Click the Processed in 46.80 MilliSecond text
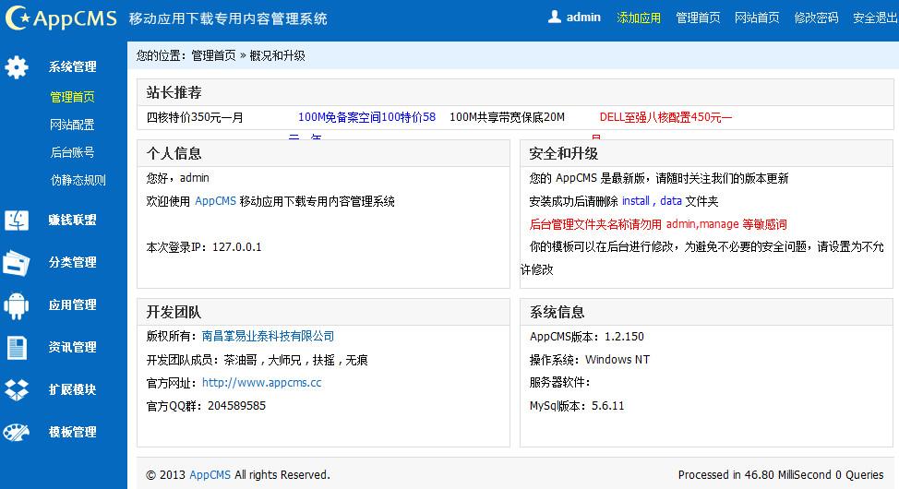The width and height of the screenshot is (899, 489). (781, 474)
